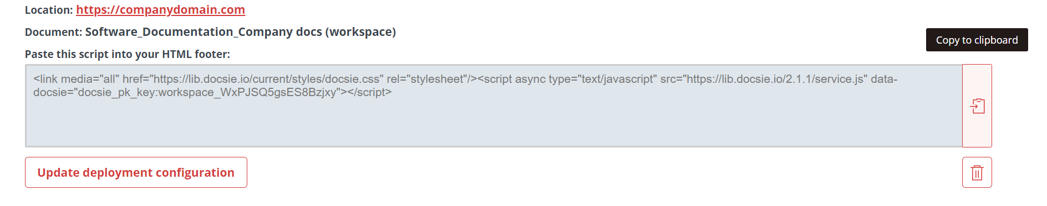Click the Location label text

(x=49, y=10)
